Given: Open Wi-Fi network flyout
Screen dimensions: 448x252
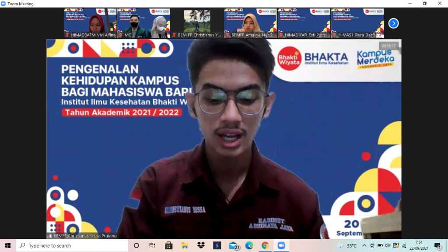Looking at the screenshot, I should [404, 246].
